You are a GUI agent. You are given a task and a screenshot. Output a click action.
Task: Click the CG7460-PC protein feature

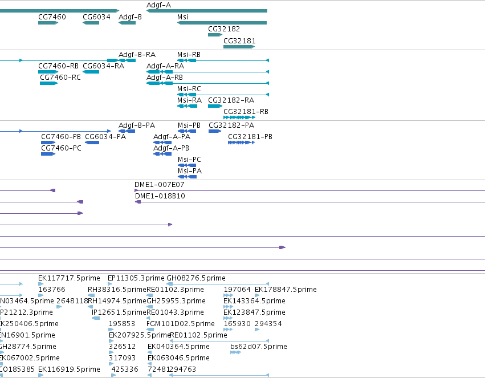[48, 154]
